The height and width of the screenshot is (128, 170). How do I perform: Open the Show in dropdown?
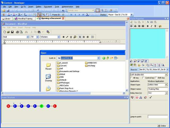(167, 69)
